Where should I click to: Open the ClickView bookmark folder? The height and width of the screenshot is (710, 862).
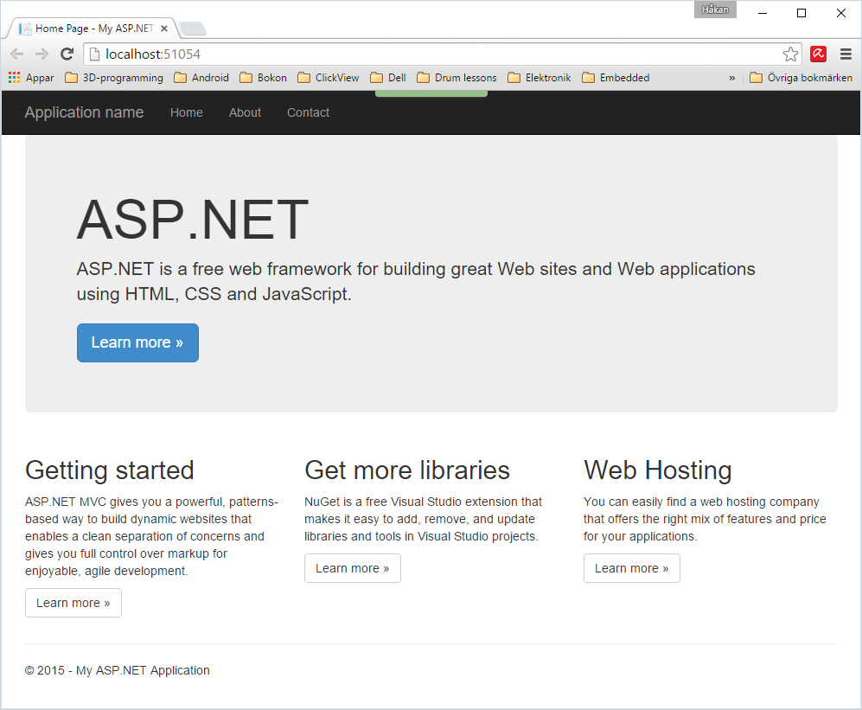coord(329,78)
